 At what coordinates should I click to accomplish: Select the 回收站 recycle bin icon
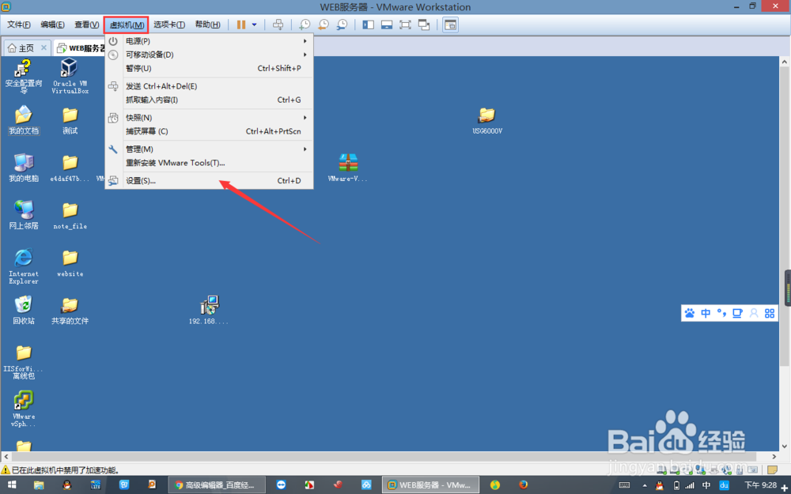pyautogui.click(x=24, y=311)
